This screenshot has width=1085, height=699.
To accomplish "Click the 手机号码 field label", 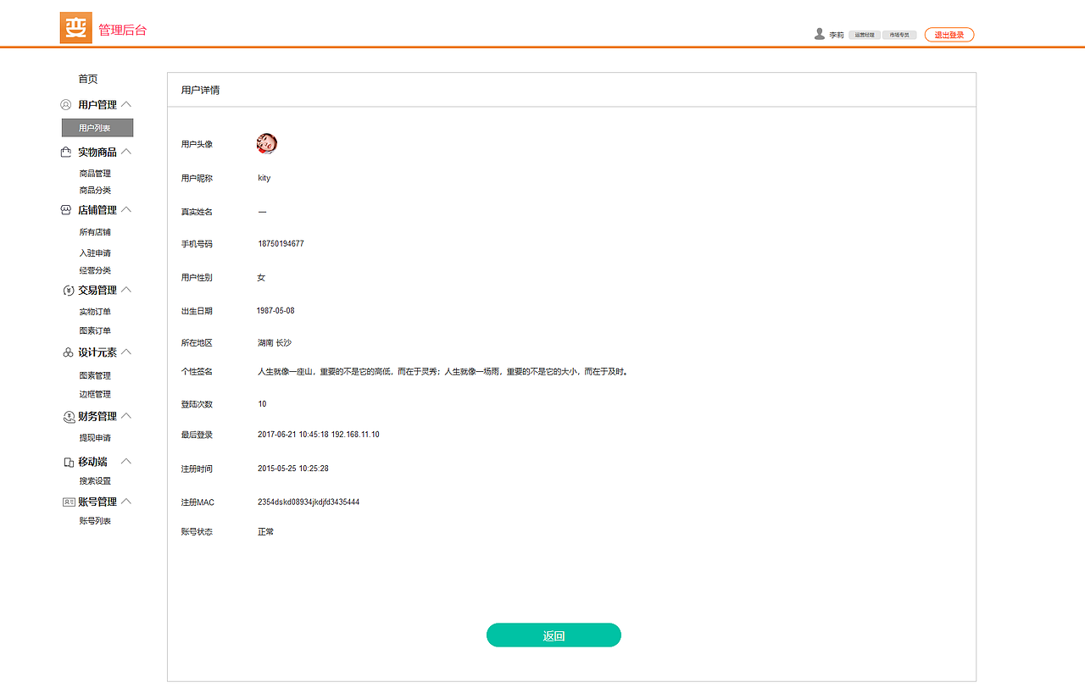I will click(197, 244).
